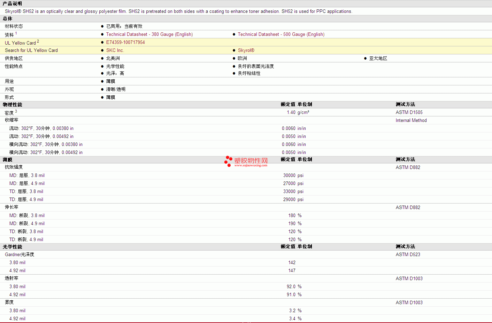Click row 流动: 302°F, 30分钟, 0.00380 in
This screenshot has width=492, height=323.
click(x=246, y=128)
